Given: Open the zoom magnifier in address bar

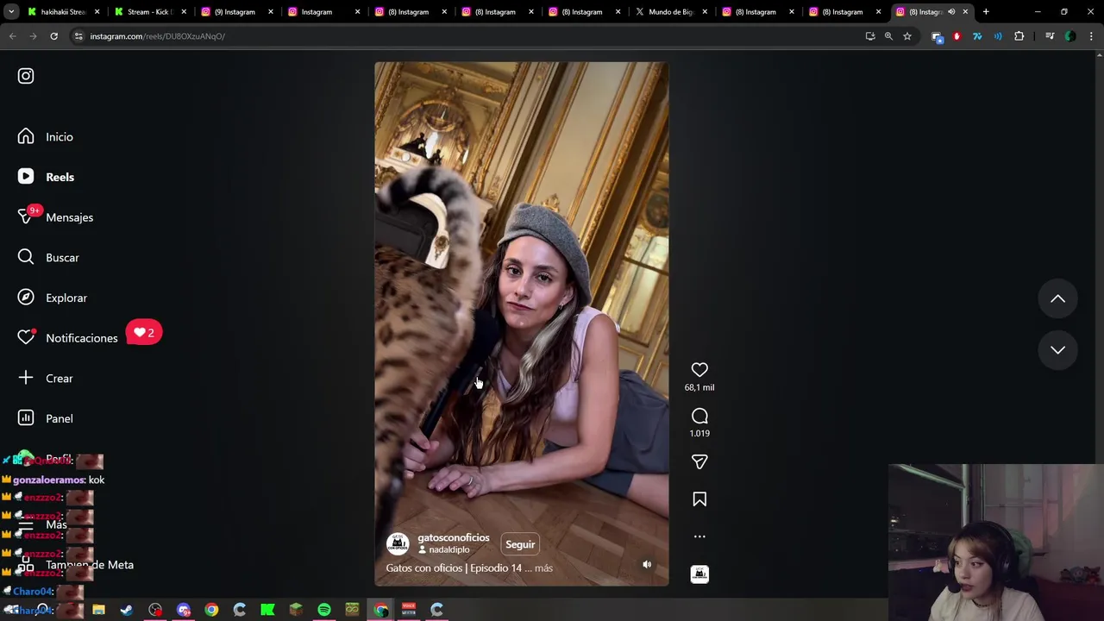Looking at the screenshot, I should tap(888, 36).
